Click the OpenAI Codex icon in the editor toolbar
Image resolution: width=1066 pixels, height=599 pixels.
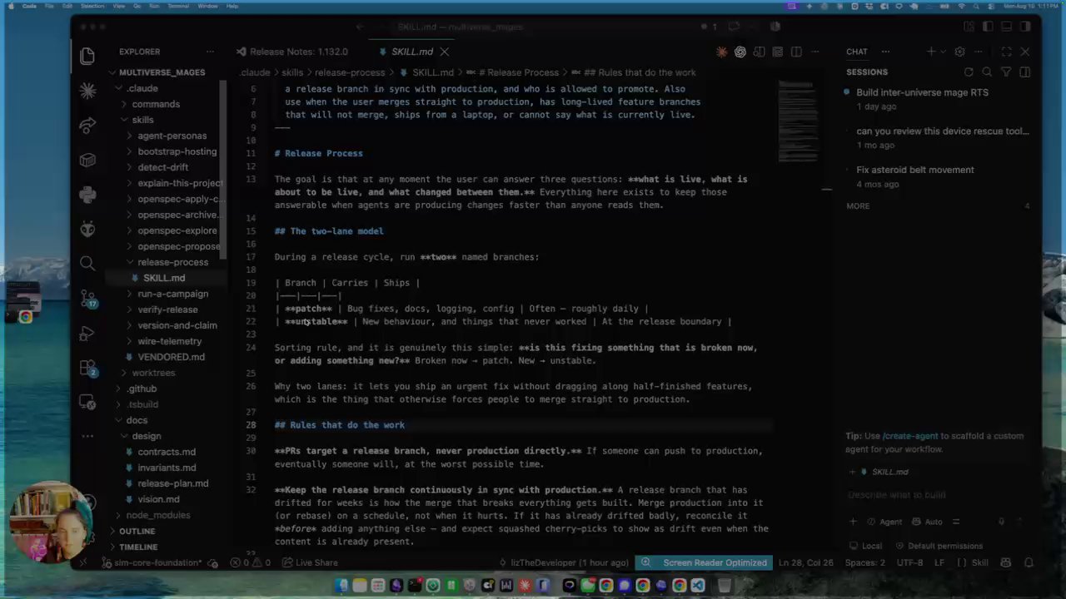coord(740,52)
